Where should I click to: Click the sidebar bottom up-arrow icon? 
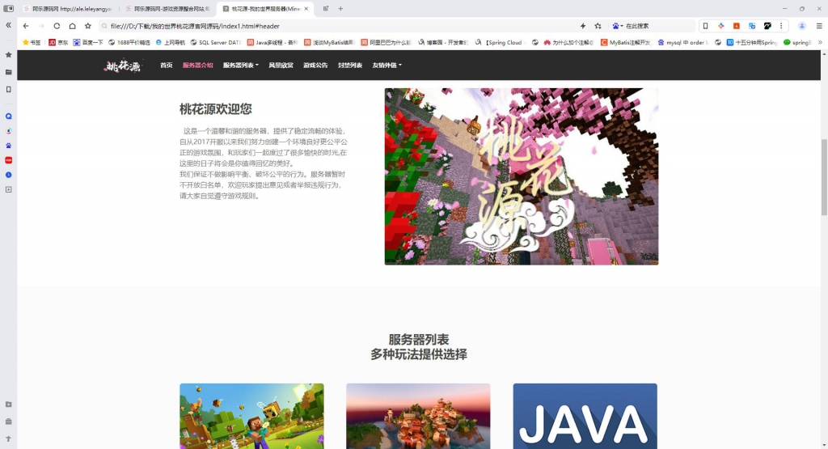point(8,439)
